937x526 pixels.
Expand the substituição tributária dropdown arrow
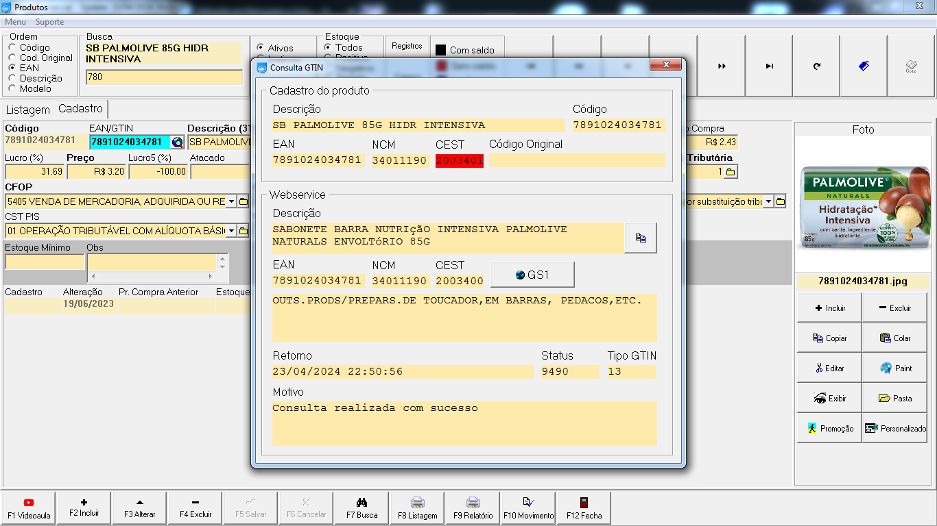click(x=769, y=201)
